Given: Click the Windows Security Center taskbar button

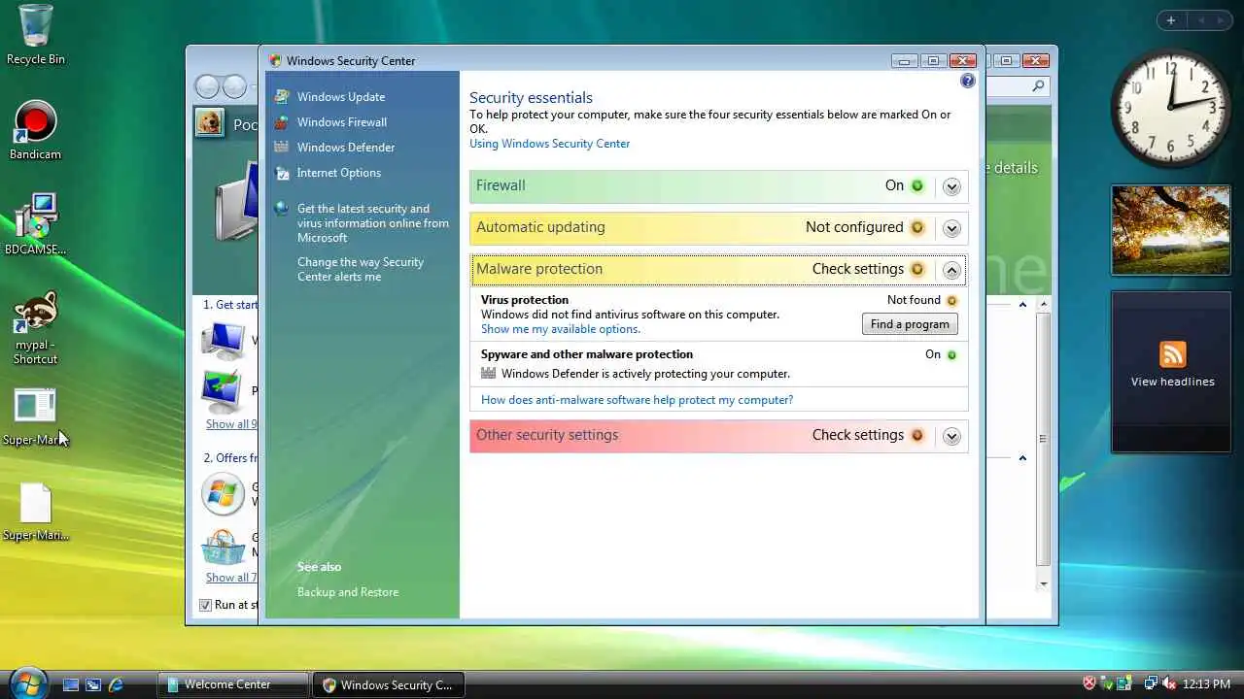Looking at the screenshot, I should (x=389, y=684).
